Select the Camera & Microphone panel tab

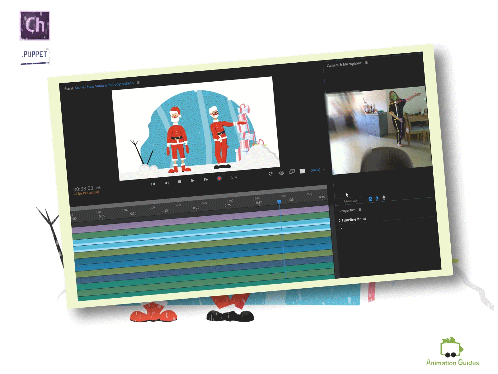click(x=344, y=64)
